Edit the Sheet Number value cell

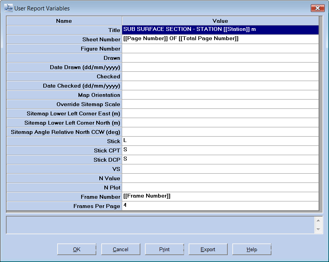tap(220, 39)
